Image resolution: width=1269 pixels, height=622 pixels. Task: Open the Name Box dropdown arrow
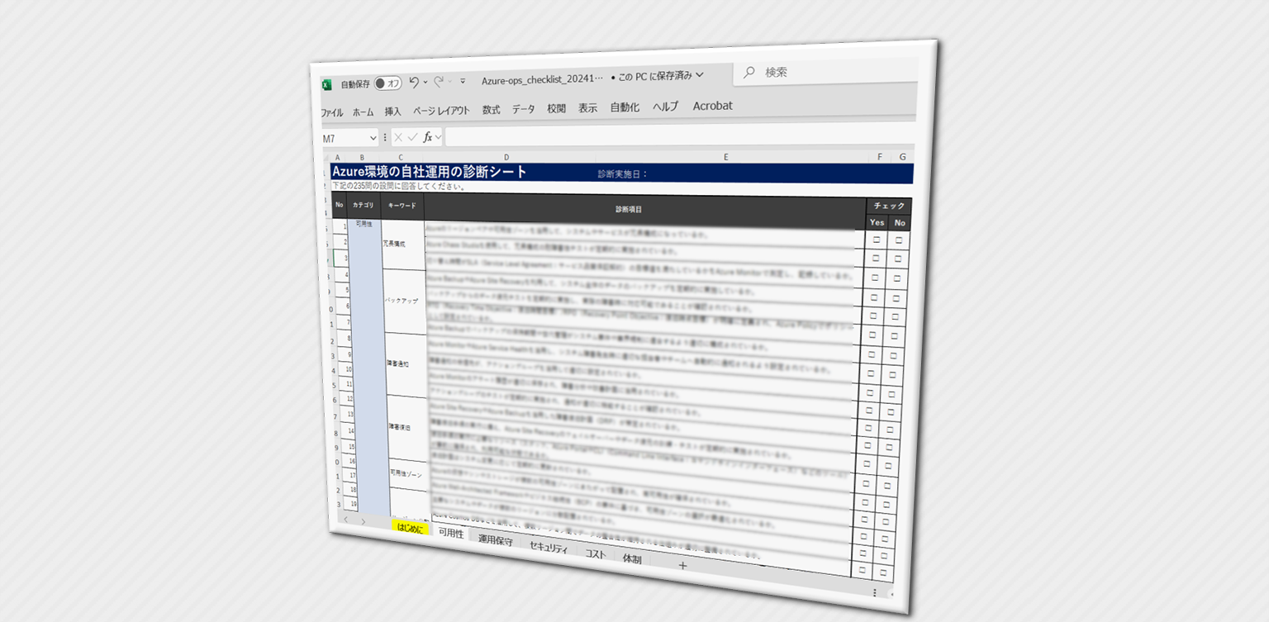point(373,138)
